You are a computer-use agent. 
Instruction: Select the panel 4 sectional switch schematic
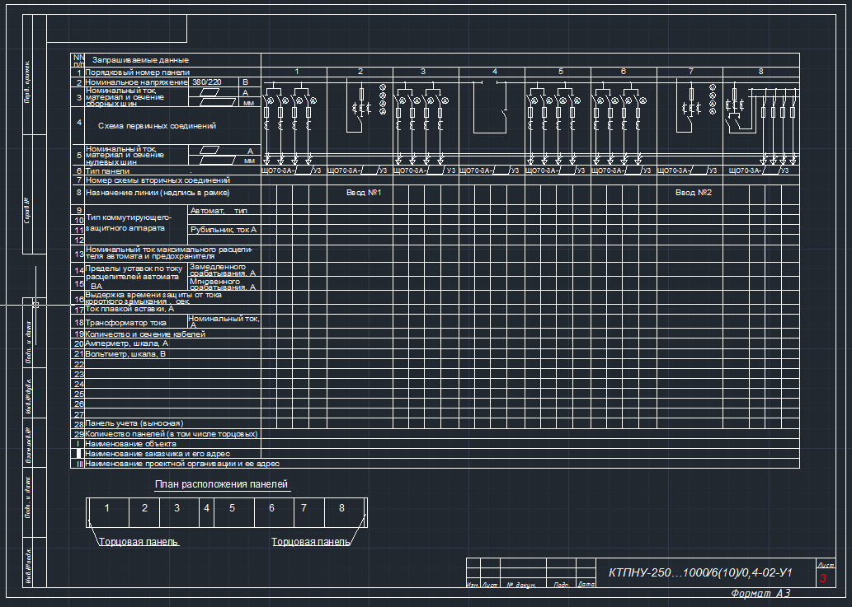[x=491, y=107]
